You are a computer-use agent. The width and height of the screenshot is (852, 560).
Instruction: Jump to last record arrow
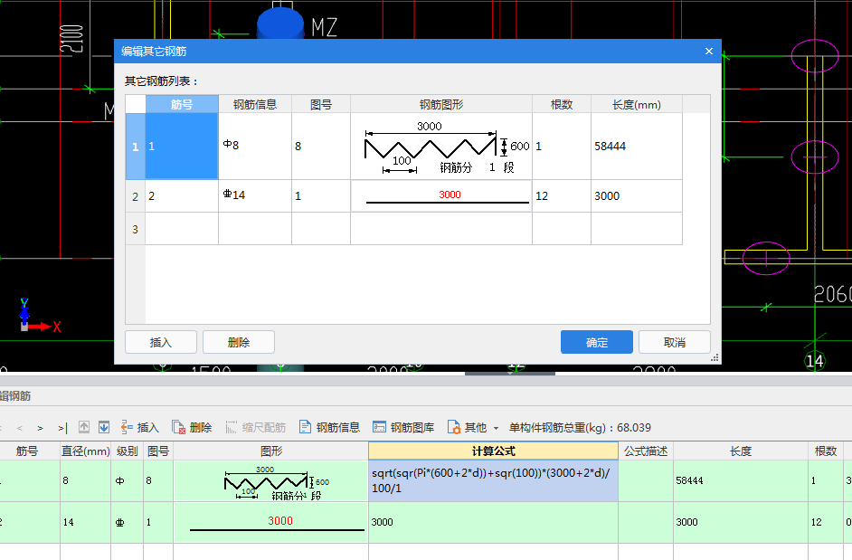[x=62, y=428]
